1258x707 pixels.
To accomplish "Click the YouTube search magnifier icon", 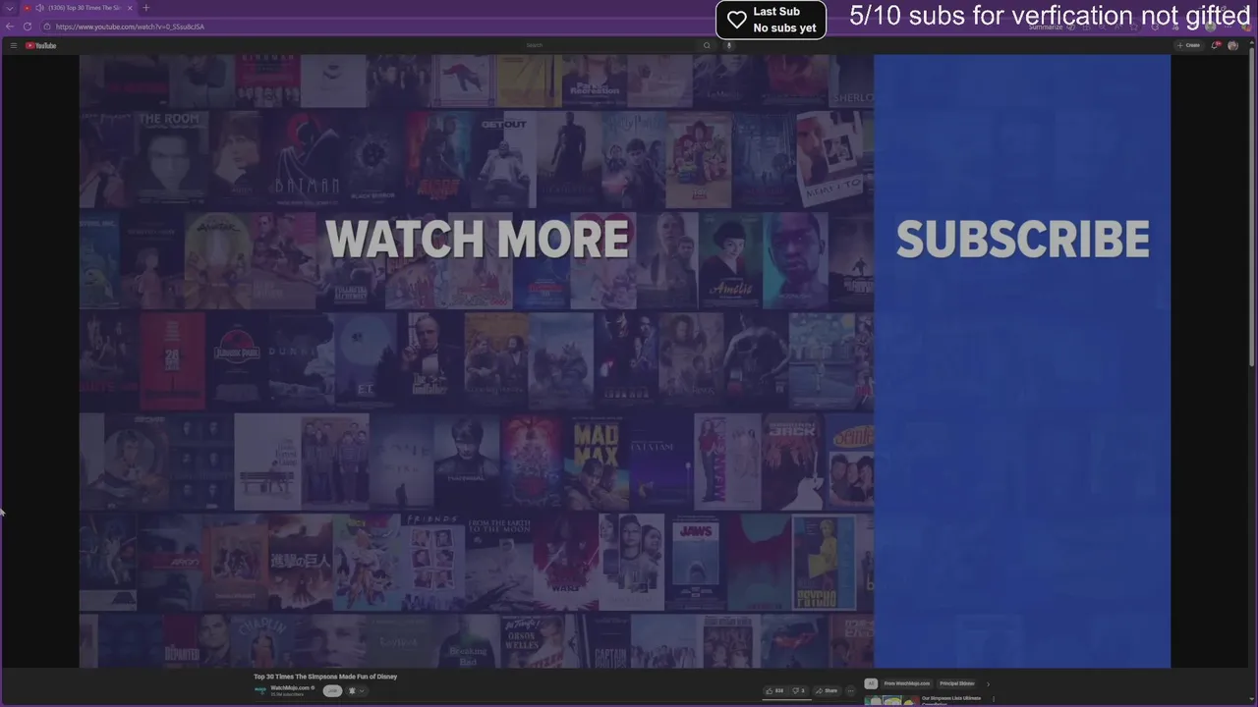I will (706, 45).
